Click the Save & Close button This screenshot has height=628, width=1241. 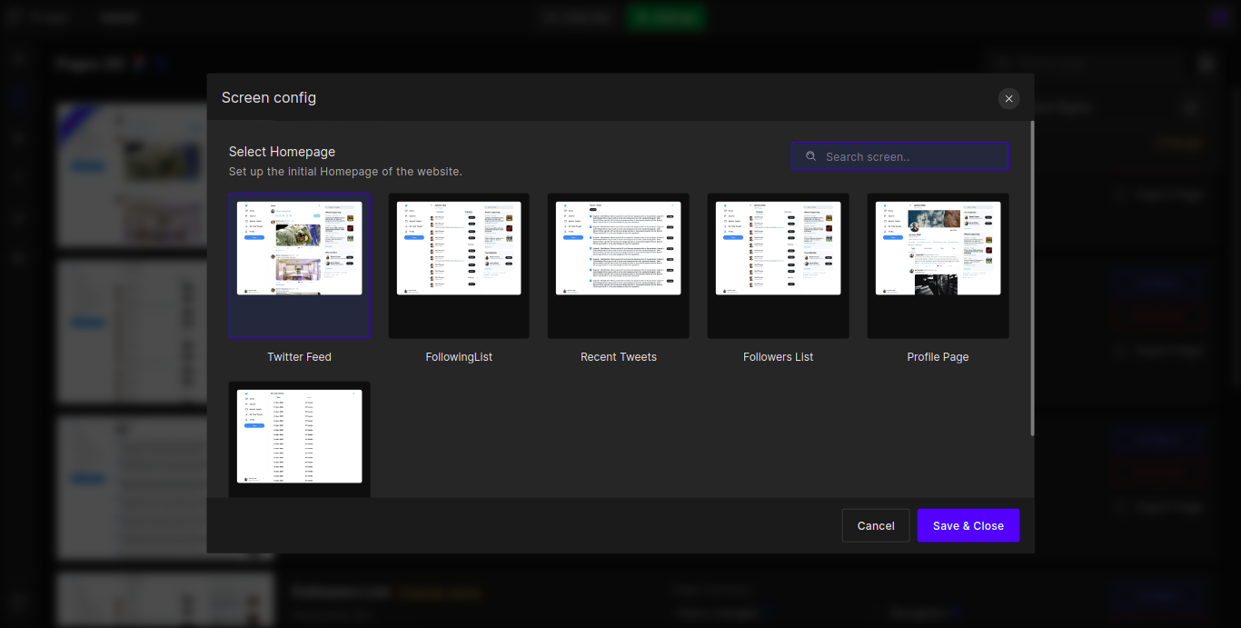[968, 525]
